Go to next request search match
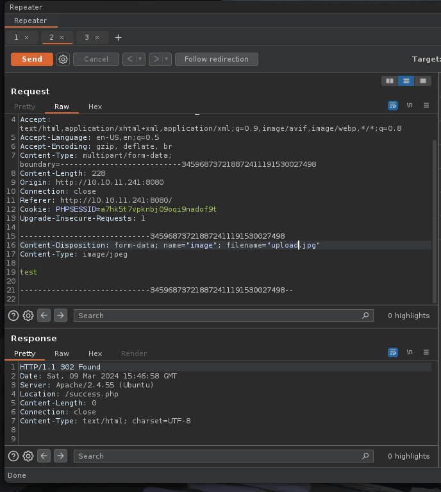 (x=60, y=316)
